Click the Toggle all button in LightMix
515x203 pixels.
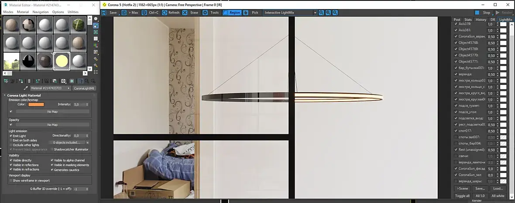pos(462,196)
